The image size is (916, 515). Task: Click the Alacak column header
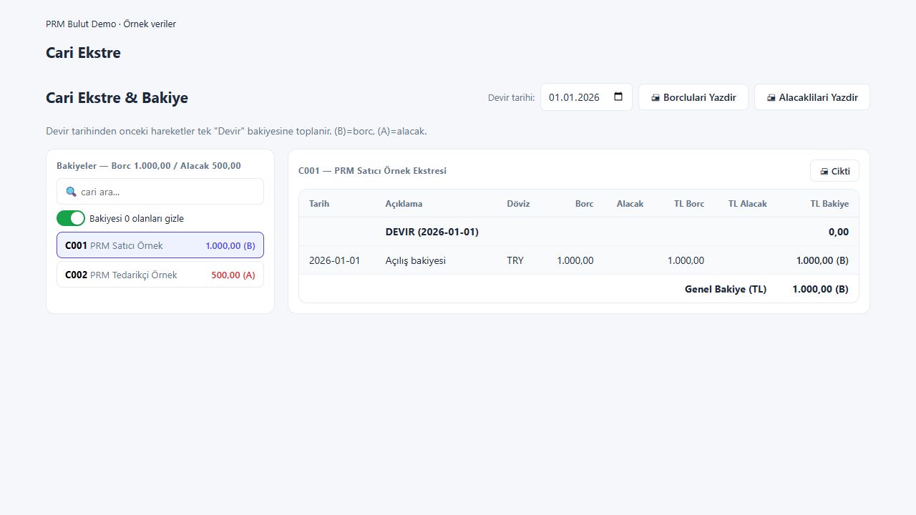[630, 204]
